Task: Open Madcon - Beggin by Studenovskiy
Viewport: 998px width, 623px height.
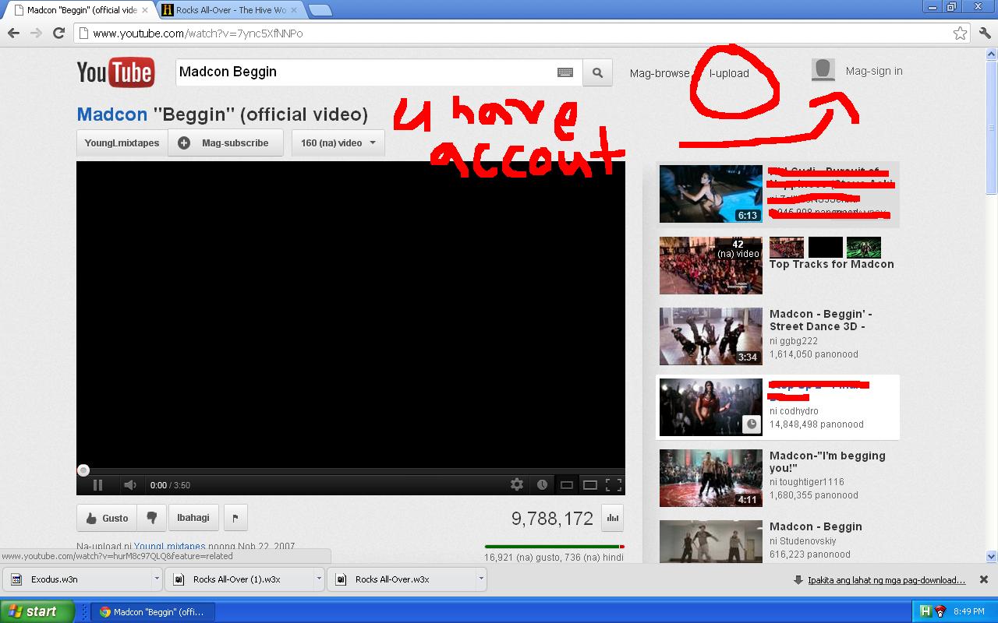Action: tap(816, 526)
